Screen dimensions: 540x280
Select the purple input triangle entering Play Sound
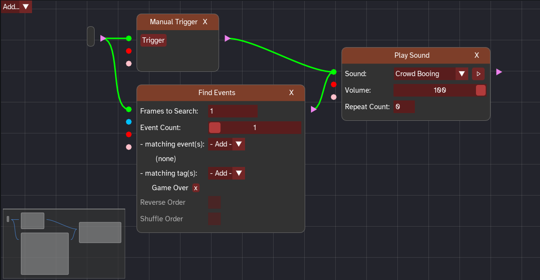(314, 109)
